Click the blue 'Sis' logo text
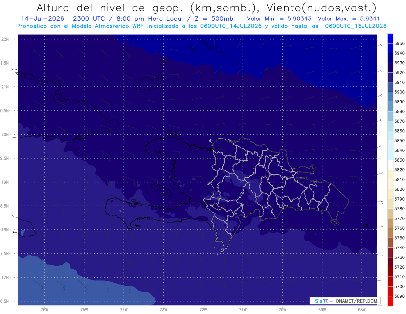406x314 pixels. click(x=318, y=301)
